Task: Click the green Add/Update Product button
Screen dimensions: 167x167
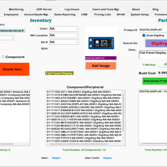Action: pos(155,81)
